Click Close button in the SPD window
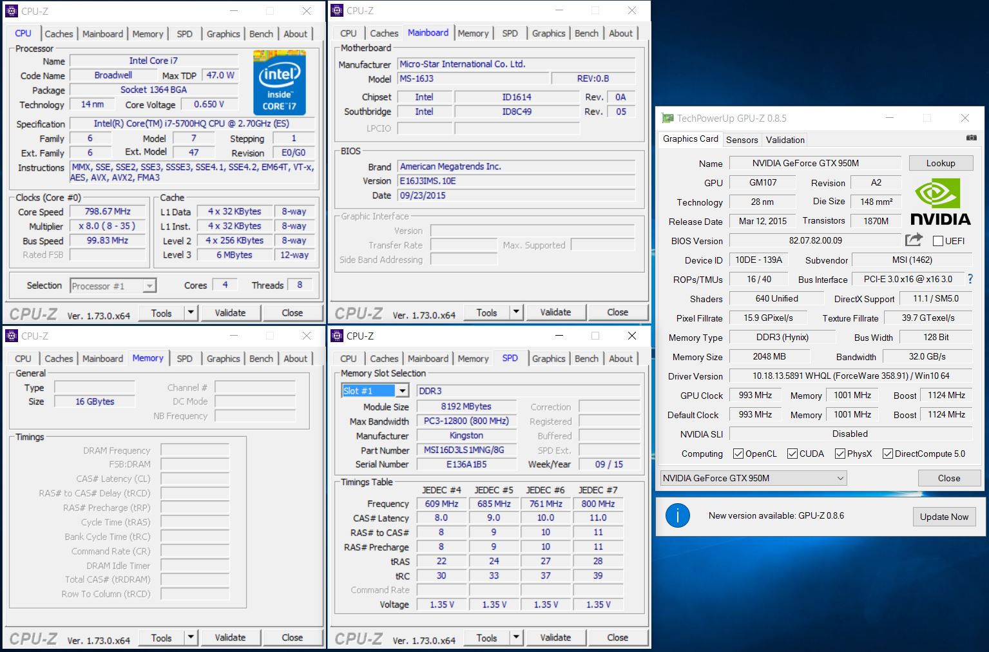Viewport: 989px width, 652px height. point(617,637)
